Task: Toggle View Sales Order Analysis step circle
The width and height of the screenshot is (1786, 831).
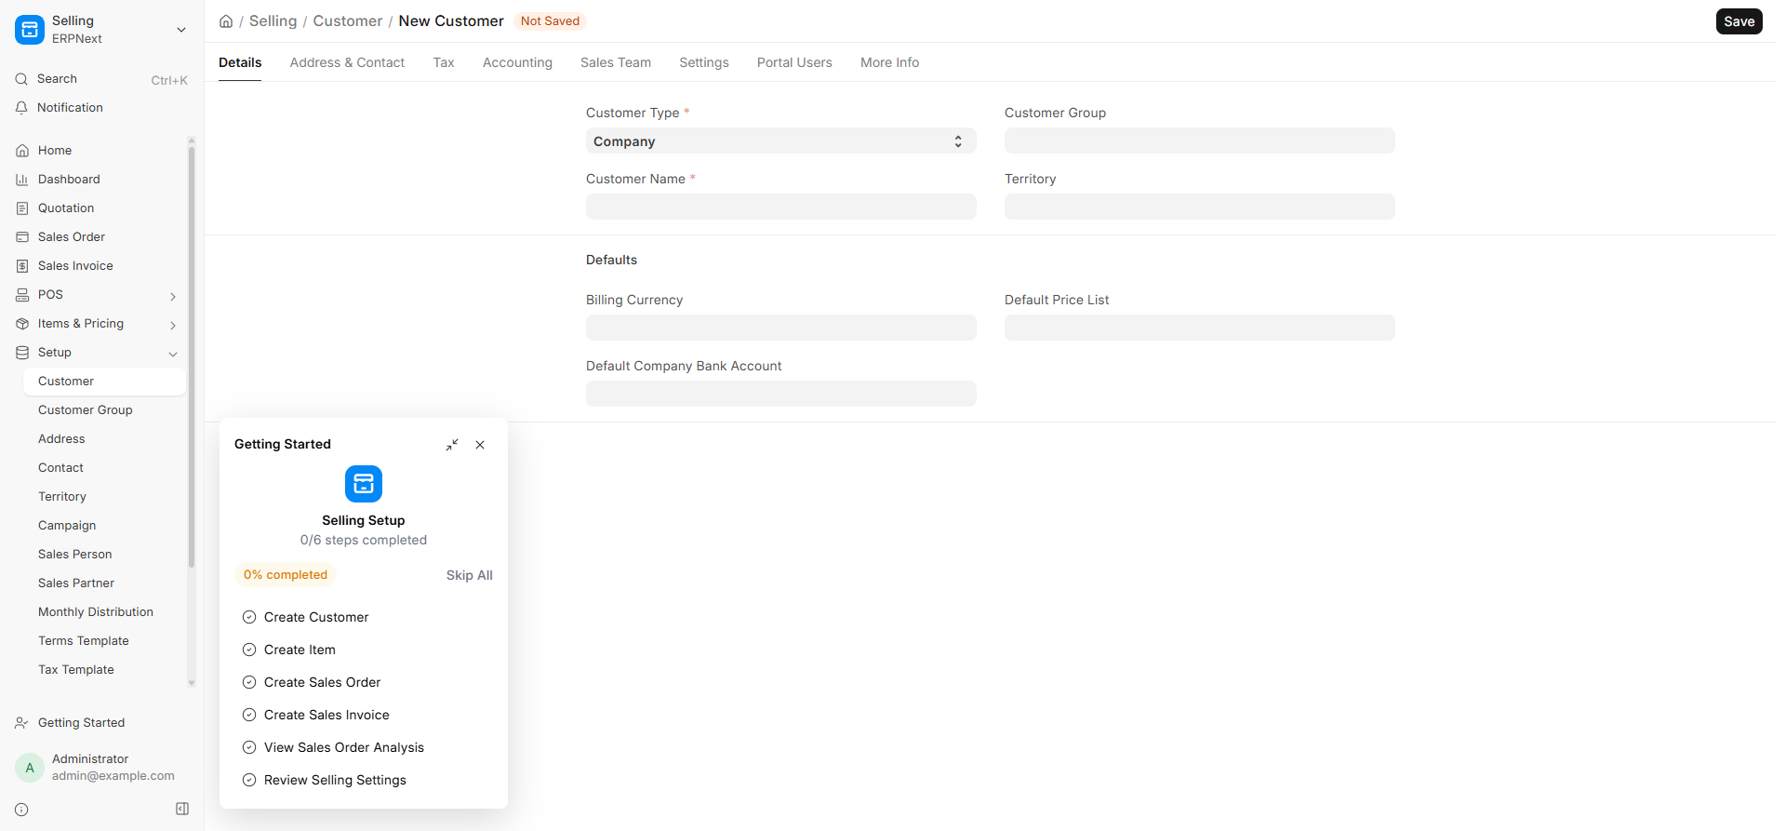Action: coord(249,747)
